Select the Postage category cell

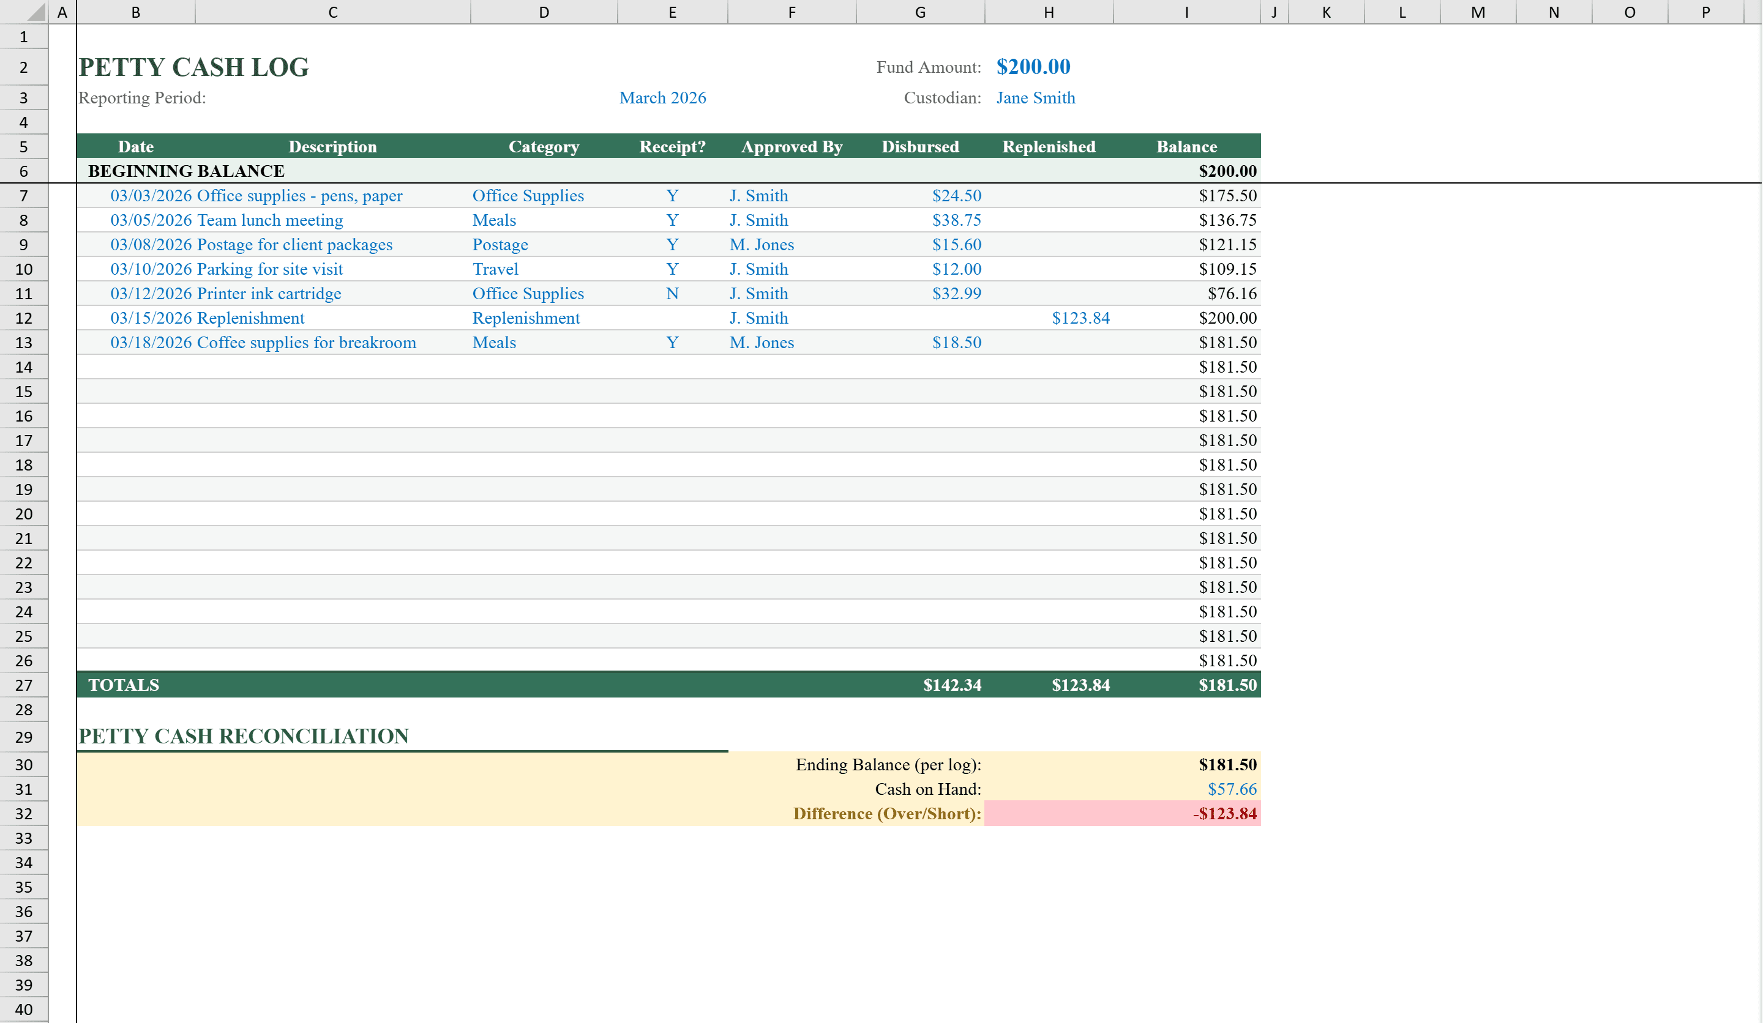click(500, 245)
